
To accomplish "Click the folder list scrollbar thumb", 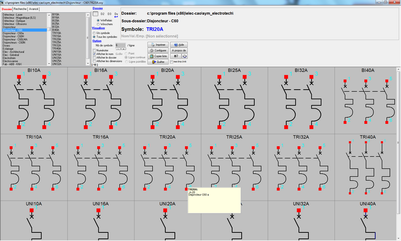I will (49, 29).
